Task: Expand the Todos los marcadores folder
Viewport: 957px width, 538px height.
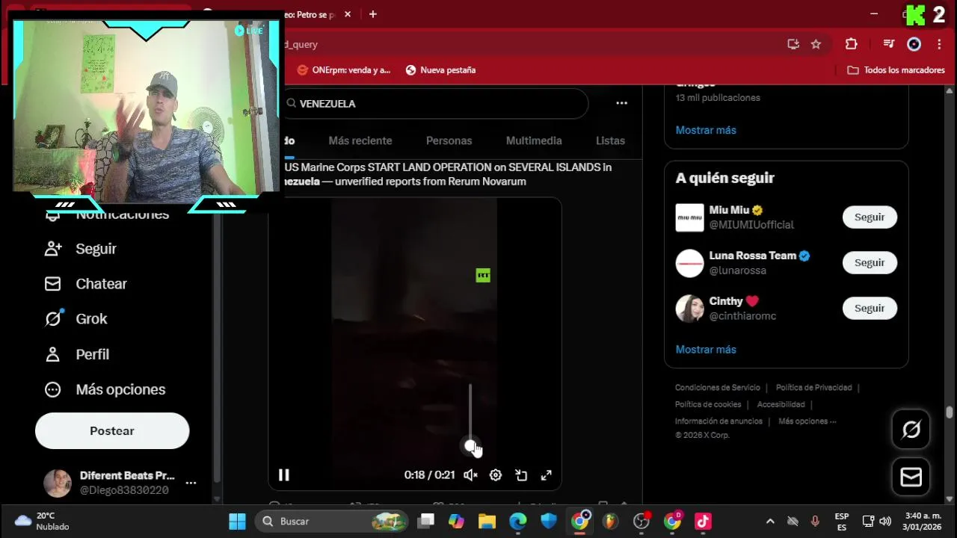Action: click(896, 69)
